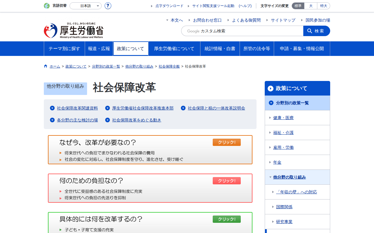Click the orange クリック! badge
This screenshot has height=233, width=374.
(226, 142)
